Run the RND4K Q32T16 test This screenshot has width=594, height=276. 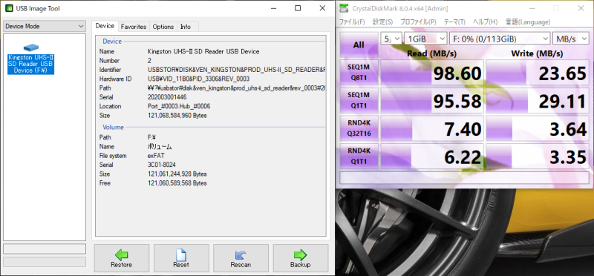click(359, 128)
